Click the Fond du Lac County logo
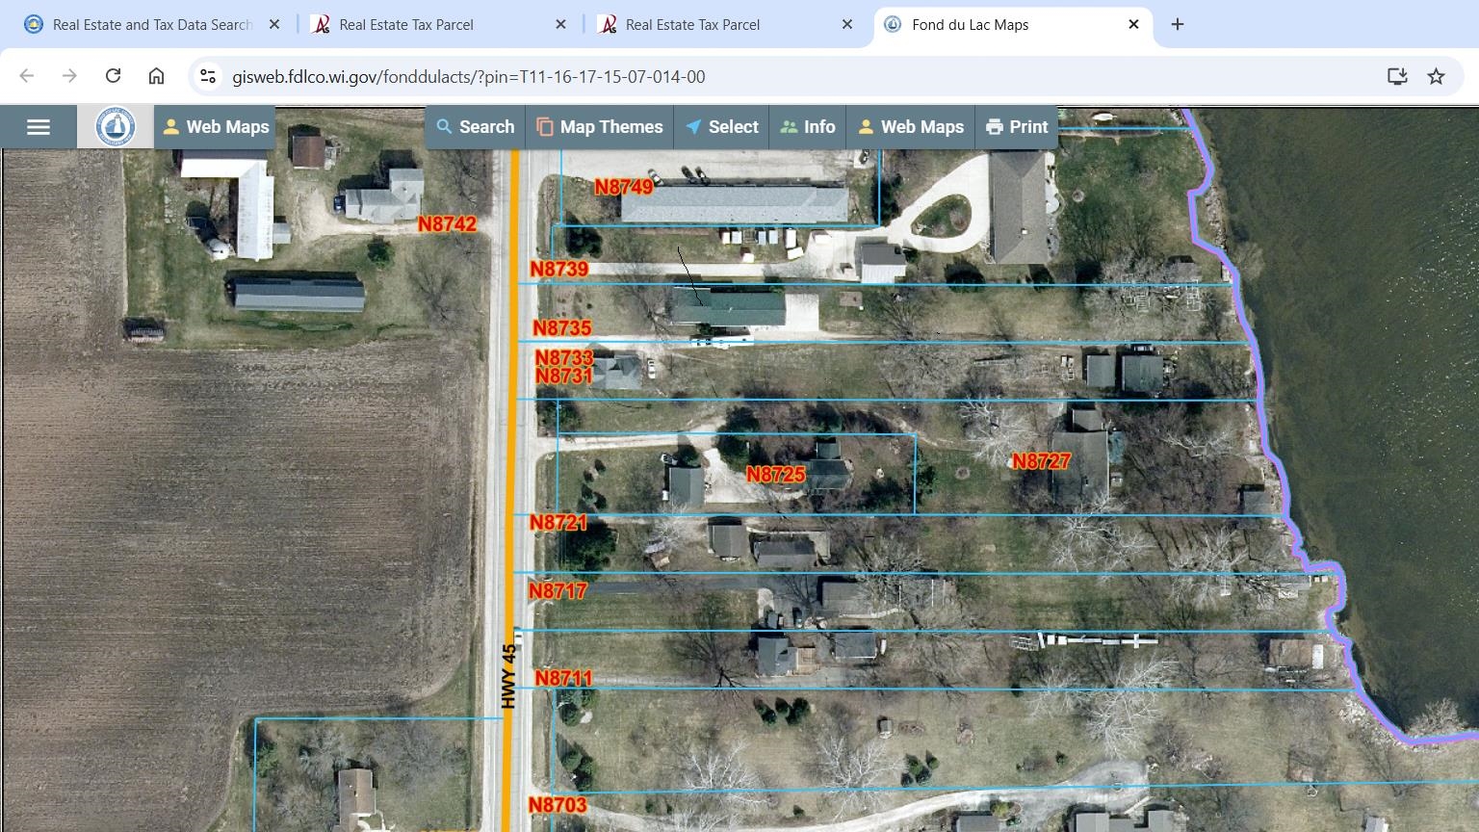 [116, 127]
